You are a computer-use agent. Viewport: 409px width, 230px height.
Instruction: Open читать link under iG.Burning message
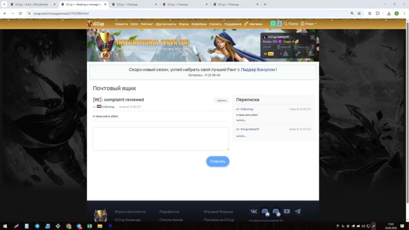coord(241,120)
